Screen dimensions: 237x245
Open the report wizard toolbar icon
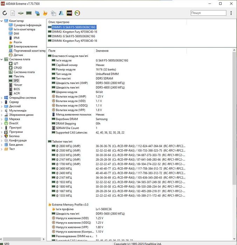pyautogui.click(x=54, y=13)
